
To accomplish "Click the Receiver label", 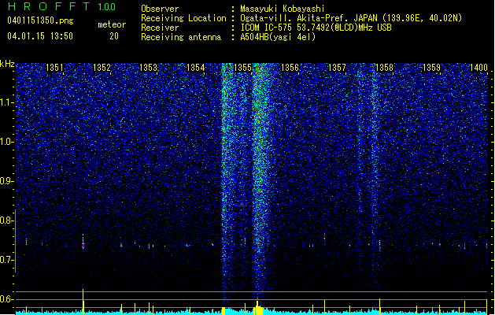I will point(160,28).
